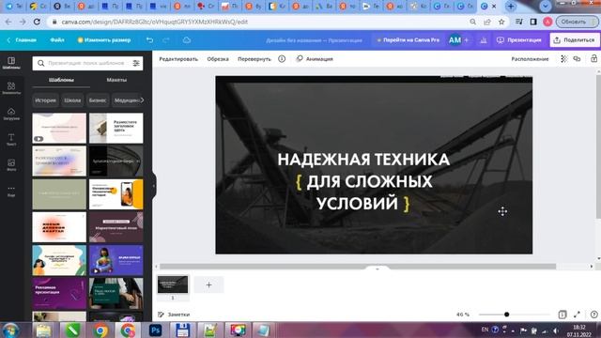Select the purple Рекламная презентация template
The height and width of the screenshot is (338, 601).
59,294
